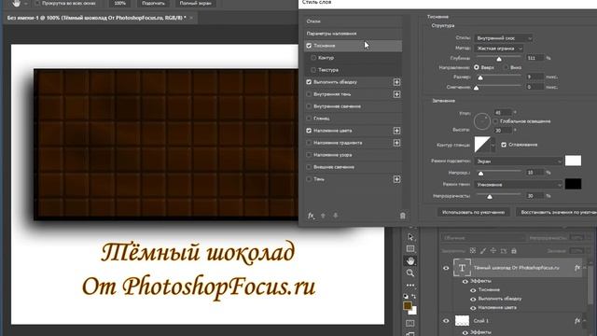Open the tool preset dropdown arrow in options bar
This screenshot has width=597, height=336.
[26, 4]
